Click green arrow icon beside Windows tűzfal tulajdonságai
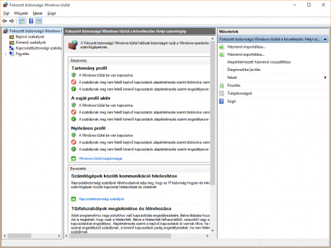This screenshot has width=331, height=248. [x=73, y=158]
